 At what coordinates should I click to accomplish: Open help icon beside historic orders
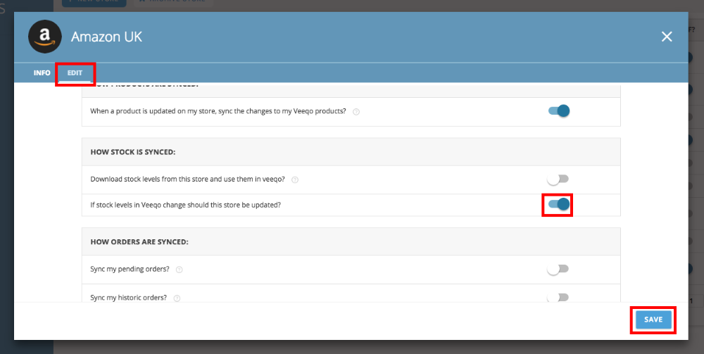[x=177, y=298]
